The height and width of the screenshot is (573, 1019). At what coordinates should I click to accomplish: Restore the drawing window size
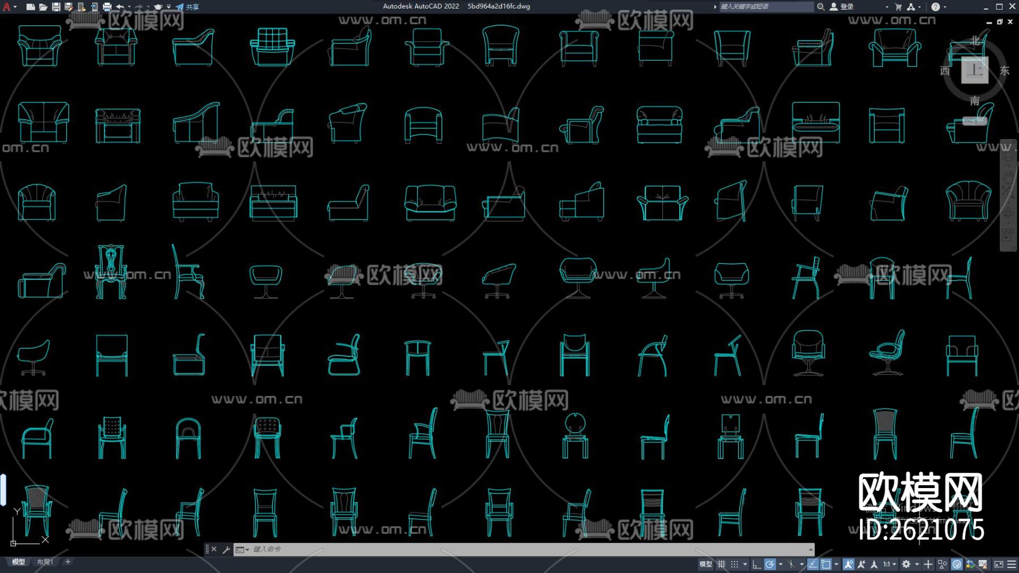tap(1000, 22)
